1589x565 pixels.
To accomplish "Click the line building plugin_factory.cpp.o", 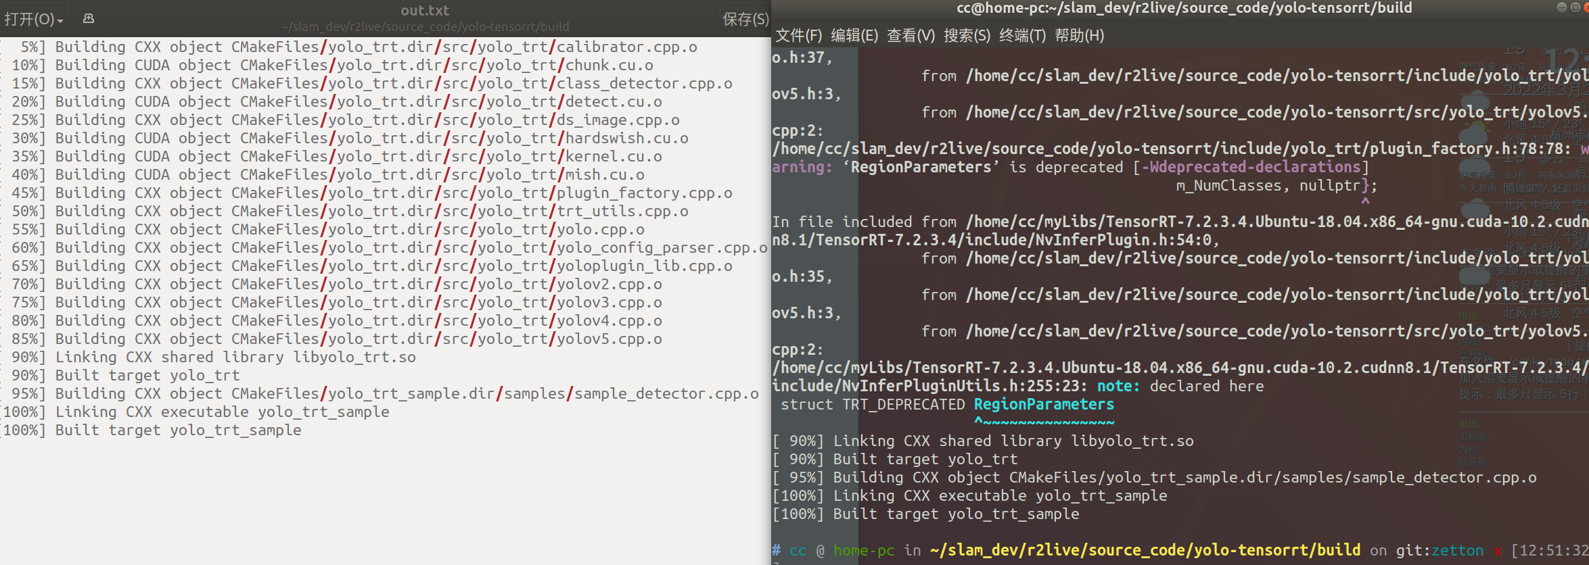I will [367, 193].
